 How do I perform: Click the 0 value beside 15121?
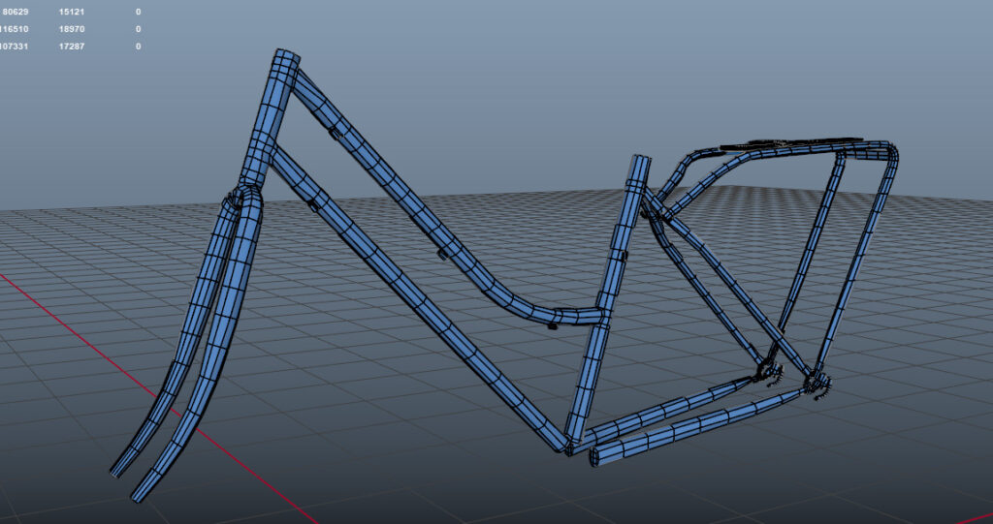click(138, 12)
